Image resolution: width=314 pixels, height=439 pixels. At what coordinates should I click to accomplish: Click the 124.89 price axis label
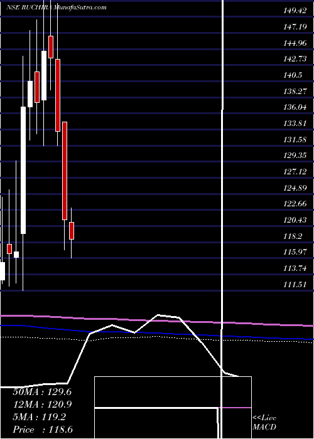click(x=295, y=188)
